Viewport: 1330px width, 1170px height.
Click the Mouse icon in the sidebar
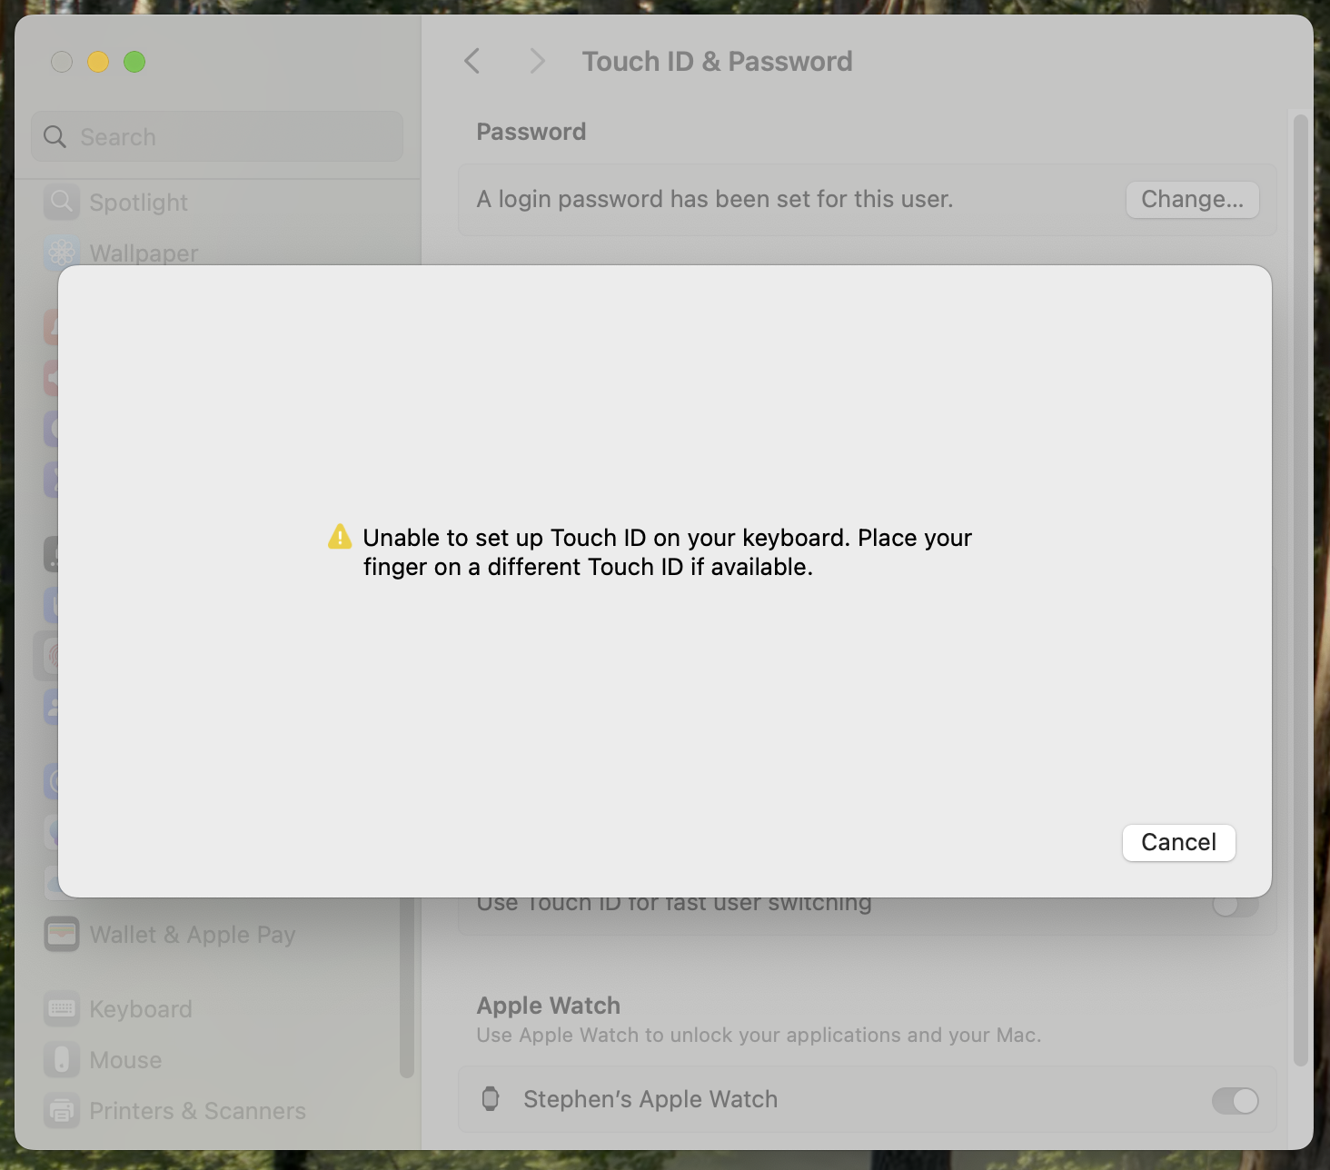click(60, 1059)
